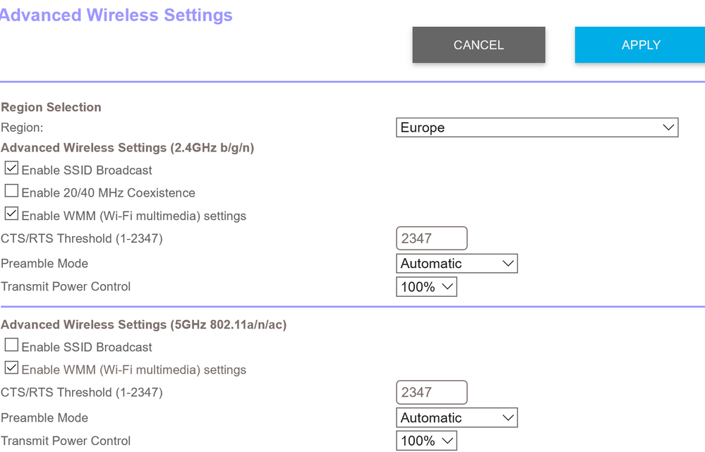The width and height of the screenshot is (705, 452).
Task: Click the Preamble Mode chevron for 5GHz
Action: 507,417
